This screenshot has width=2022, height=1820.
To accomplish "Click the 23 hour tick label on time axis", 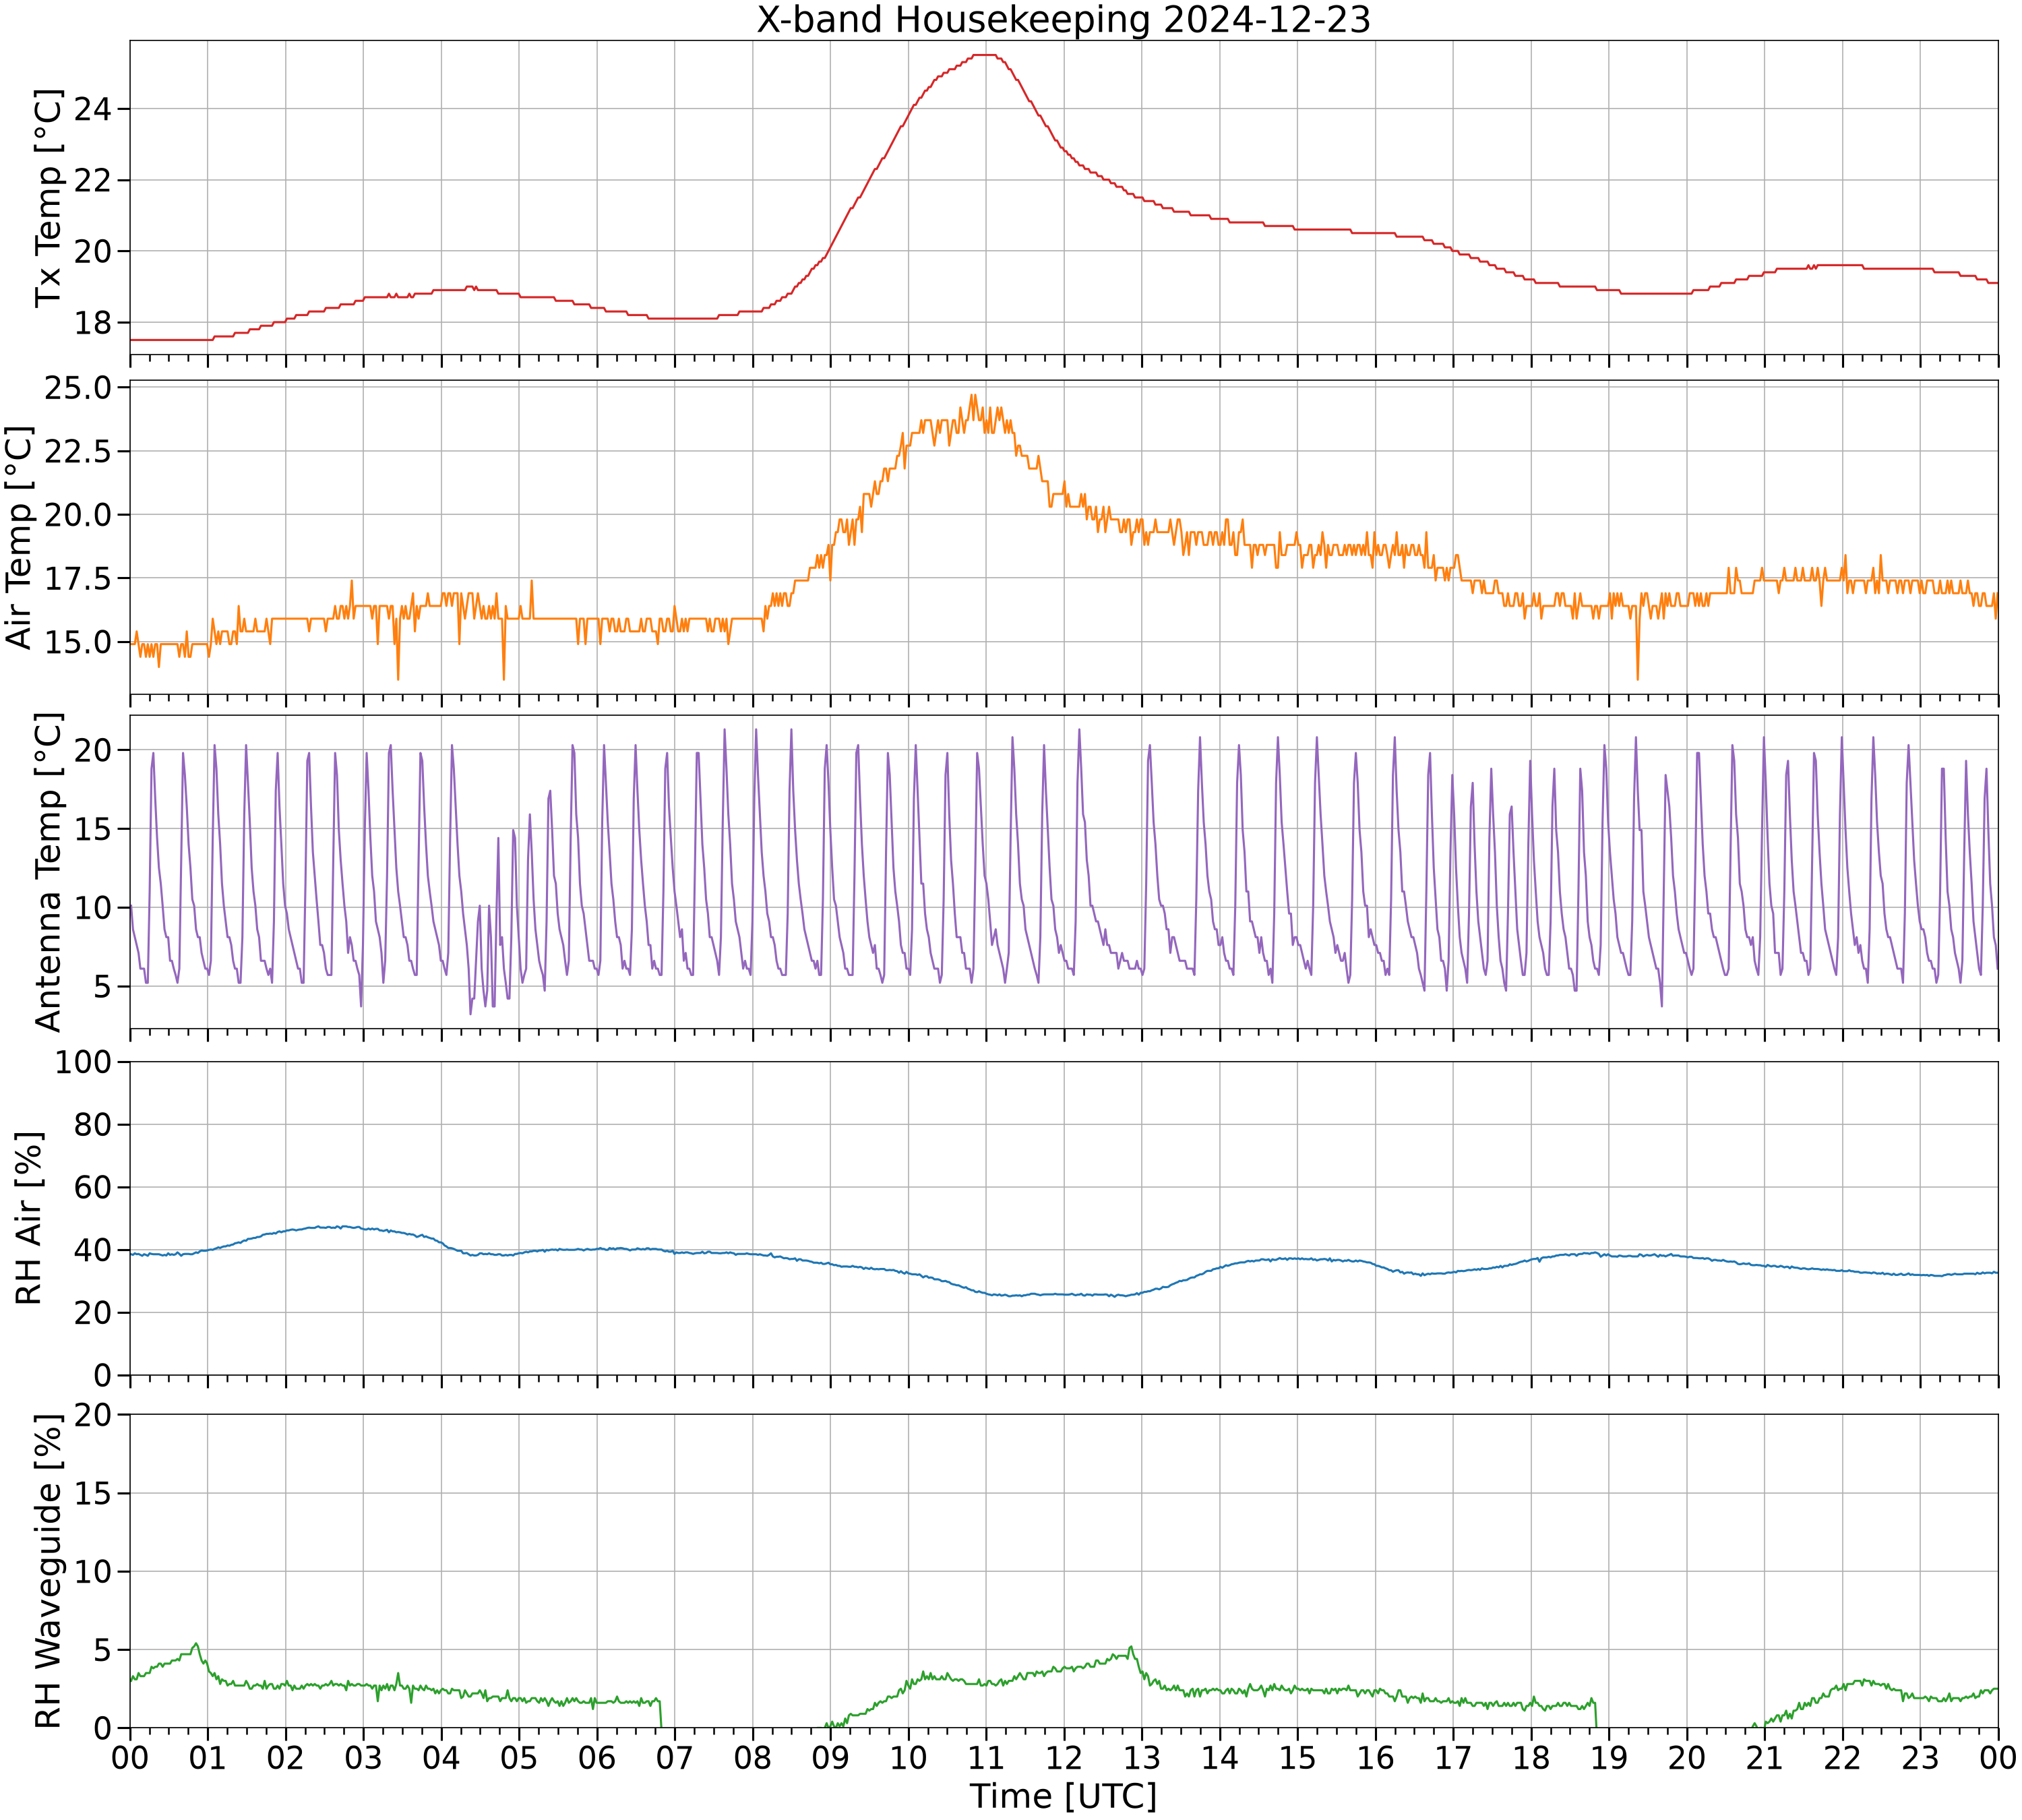I will point(1920,1757).
